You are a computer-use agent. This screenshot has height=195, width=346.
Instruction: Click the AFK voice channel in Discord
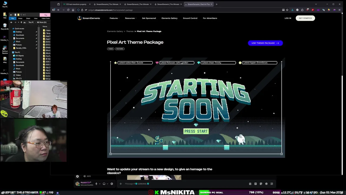87,176
